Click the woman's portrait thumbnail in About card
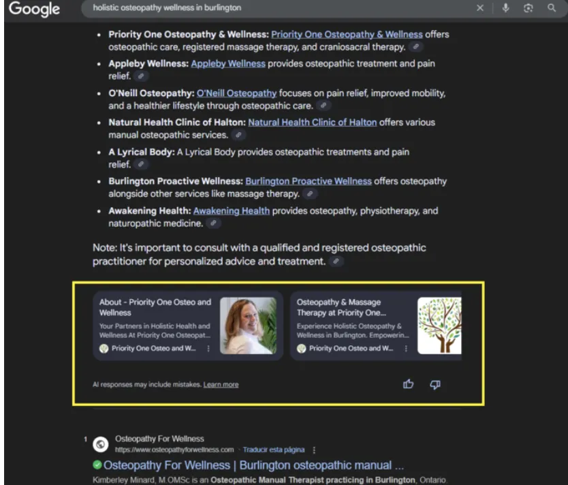This screenshot has width=568, height=485. pos(248,326)
